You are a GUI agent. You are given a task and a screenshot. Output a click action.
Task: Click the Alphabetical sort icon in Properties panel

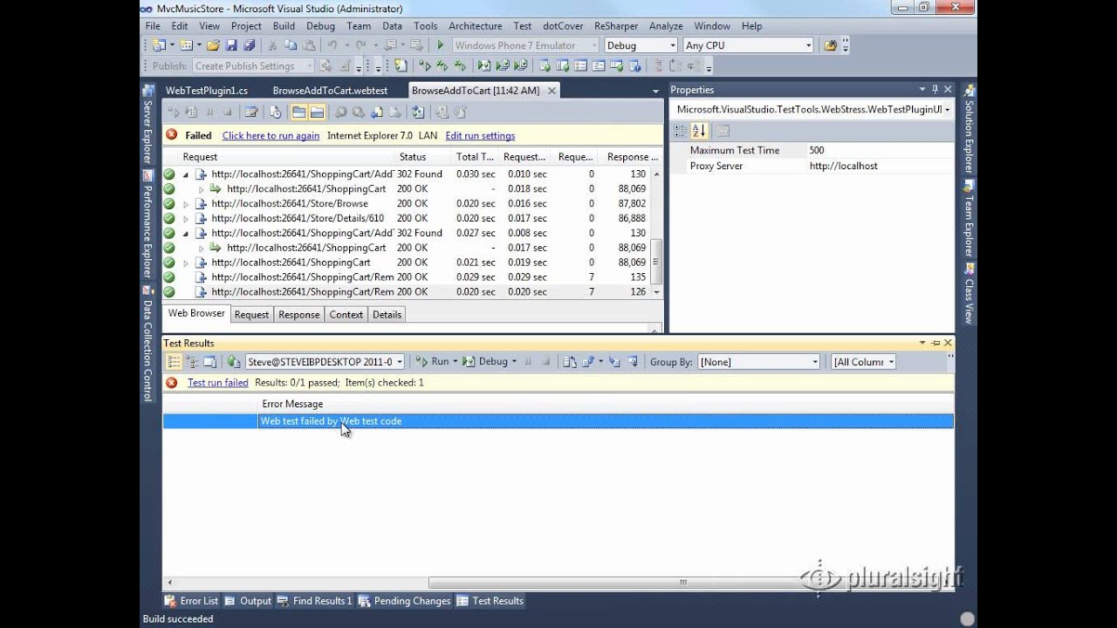tap(699, 131)
